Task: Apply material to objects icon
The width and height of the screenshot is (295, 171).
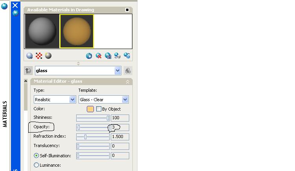Action: (117, 56)
